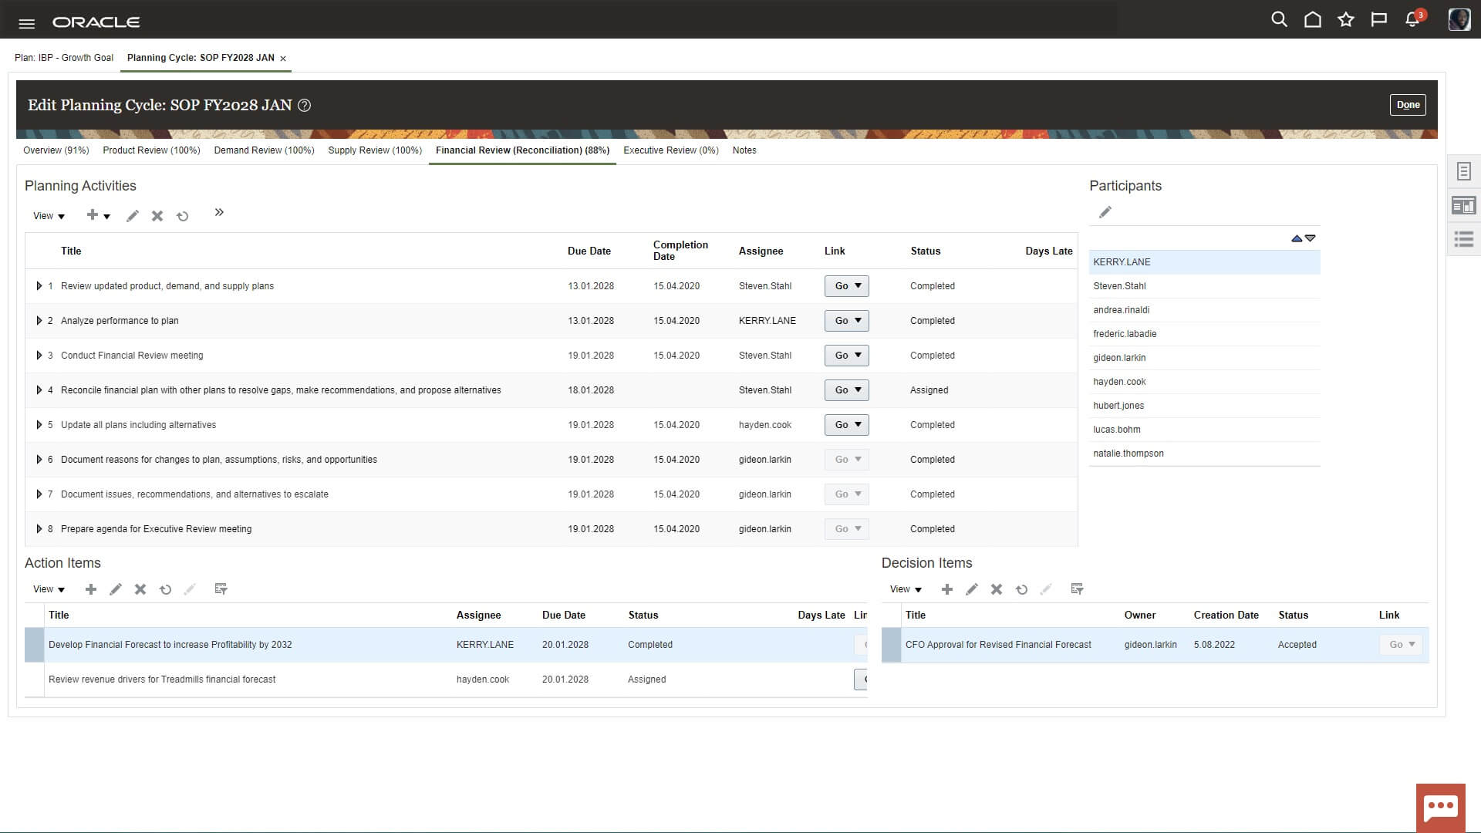Click the search magnifier icon in header
Image resolution: width=1481 pixels, height=833 pixels.
coord(1279,20)
